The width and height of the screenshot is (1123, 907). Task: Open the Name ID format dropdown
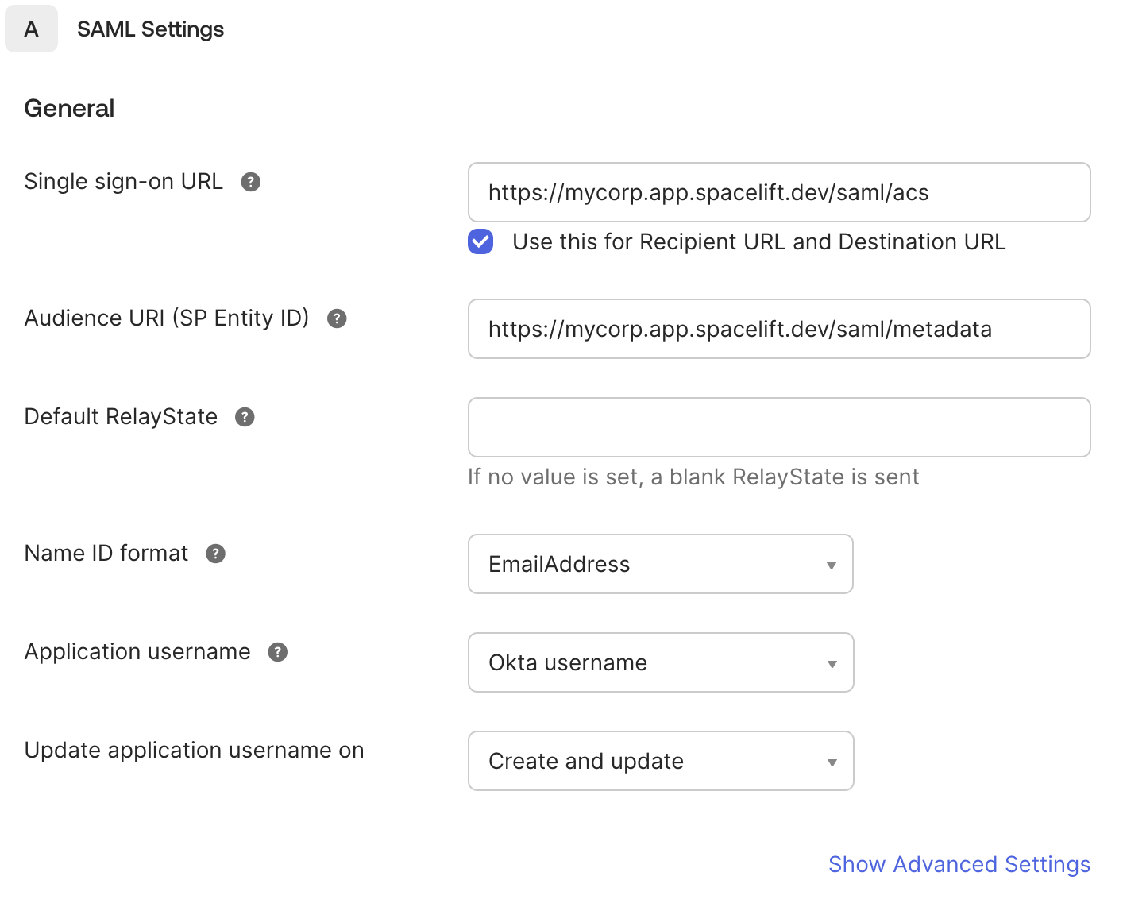pyautogui.click(x=660, y=564)
